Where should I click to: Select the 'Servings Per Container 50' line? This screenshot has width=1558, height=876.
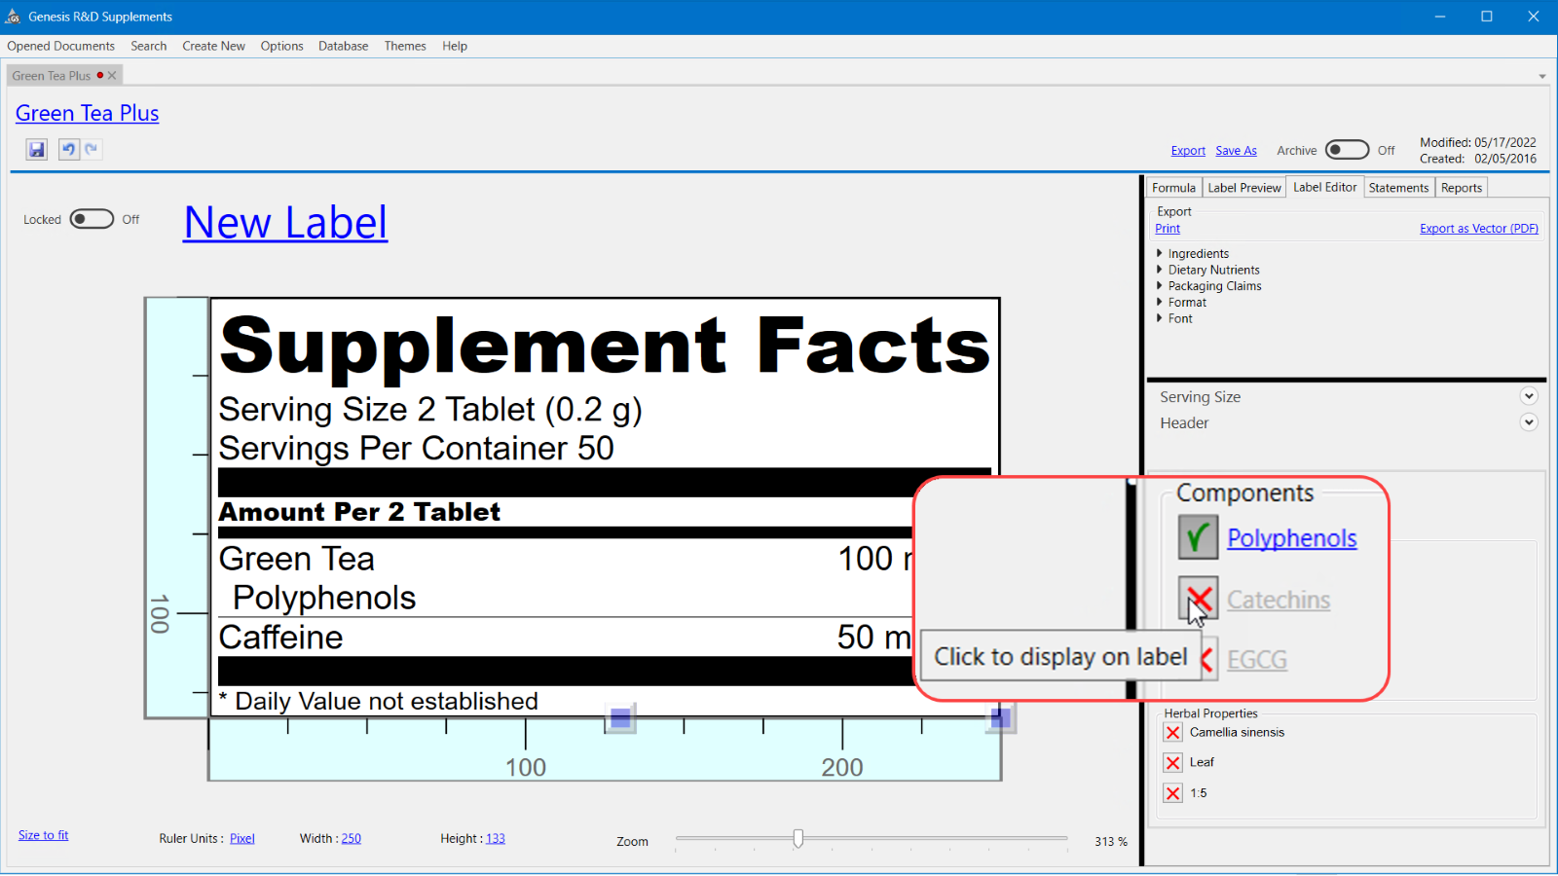click(x=417, y=449)
